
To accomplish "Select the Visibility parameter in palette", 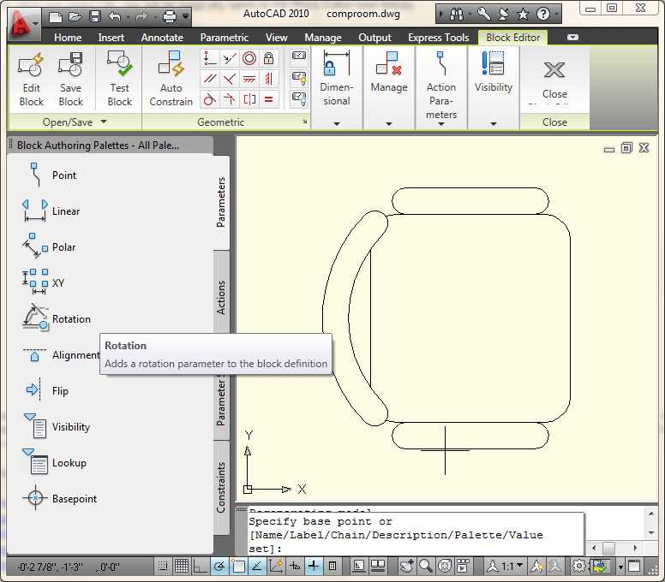I will [x=57, y=426].
